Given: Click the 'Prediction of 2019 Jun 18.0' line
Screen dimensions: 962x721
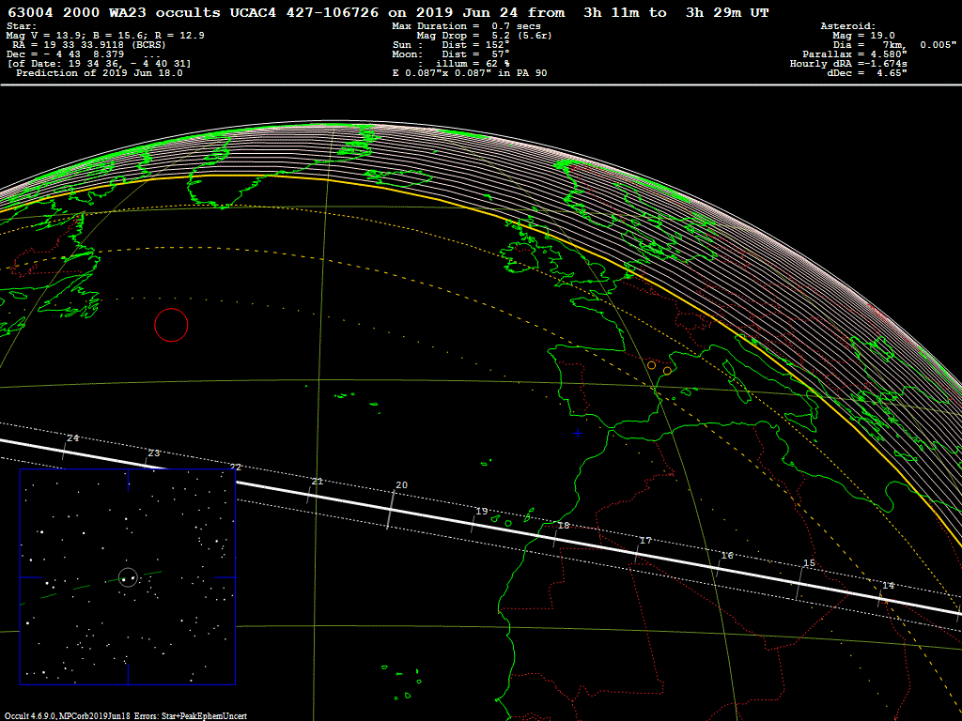Looking at the screenshot, I should point(99,73).
